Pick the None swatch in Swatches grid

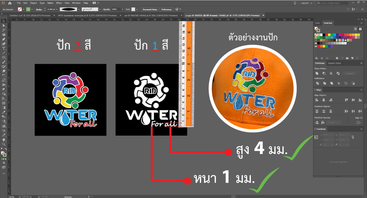pyautogui.click(x=316, y=35)
